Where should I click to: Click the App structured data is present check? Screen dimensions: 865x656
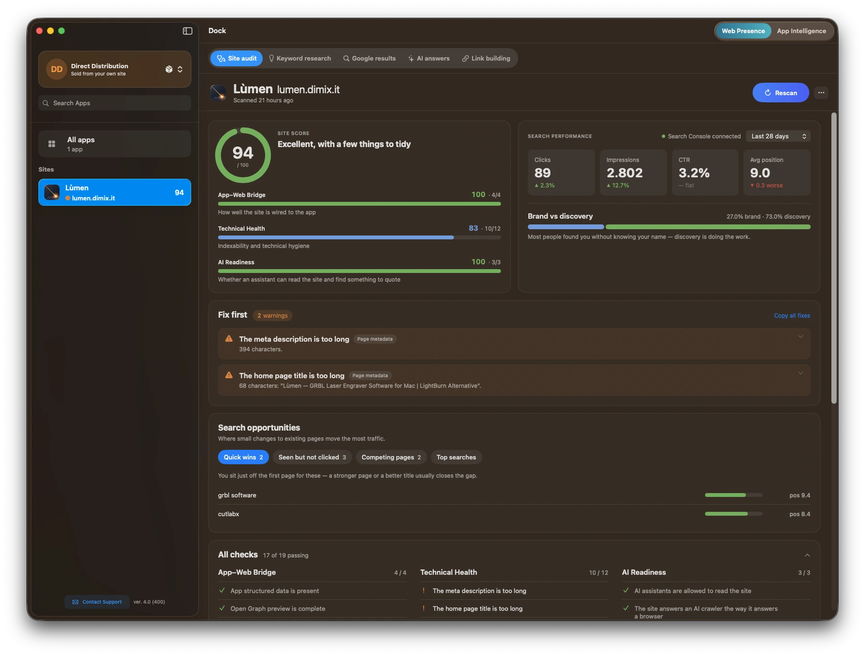coord(312,591)
